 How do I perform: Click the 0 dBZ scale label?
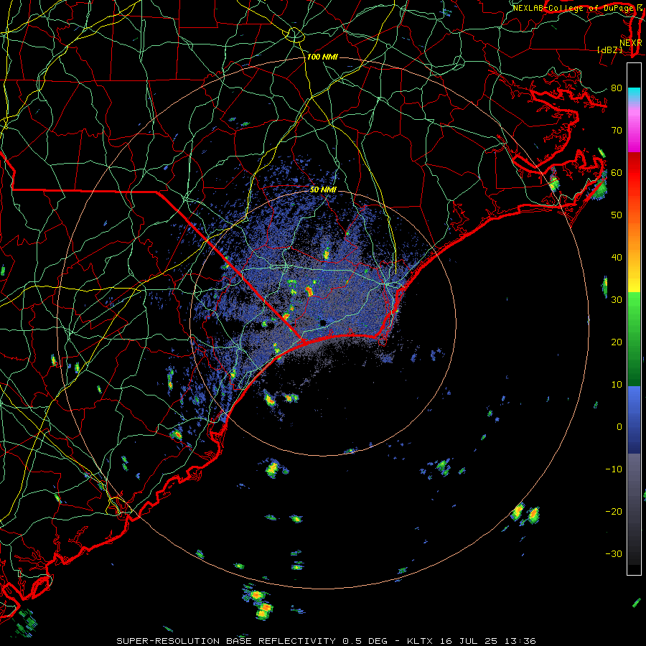(619, 427)
